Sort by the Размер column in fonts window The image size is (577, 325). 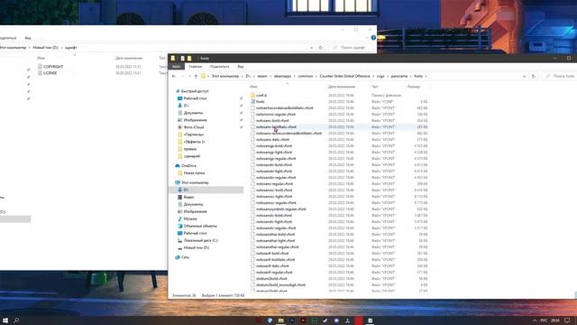click(414, 87)
